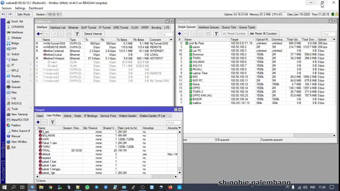Open Switch in the sidebar
Viewport: 340px width, 191px height.
[x=15, y=54]
